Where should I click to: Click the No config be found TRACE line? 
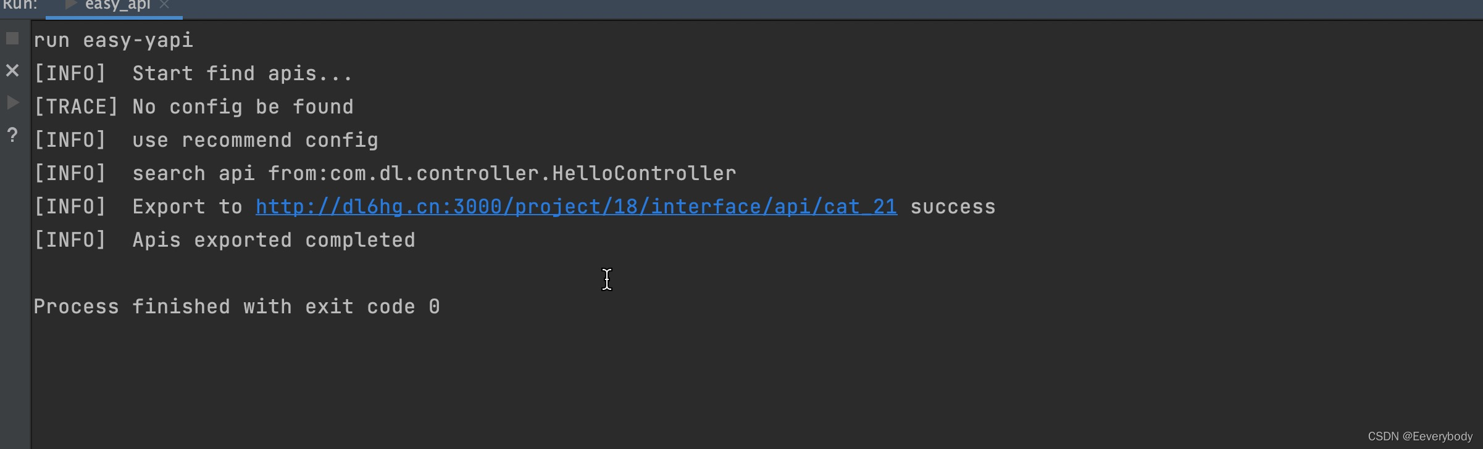[x=193, y=106]
